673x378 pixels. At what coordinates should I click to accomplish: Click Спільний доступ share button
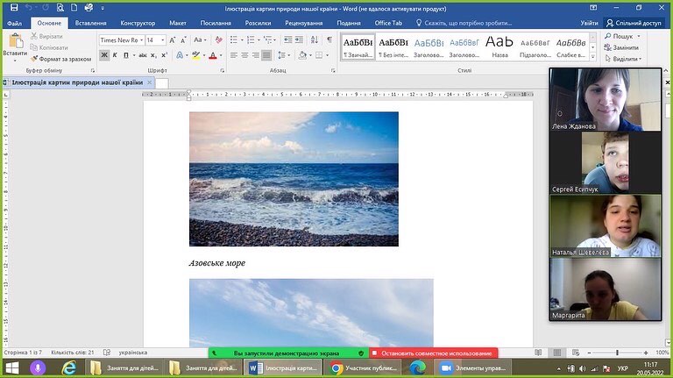point(634,23)
